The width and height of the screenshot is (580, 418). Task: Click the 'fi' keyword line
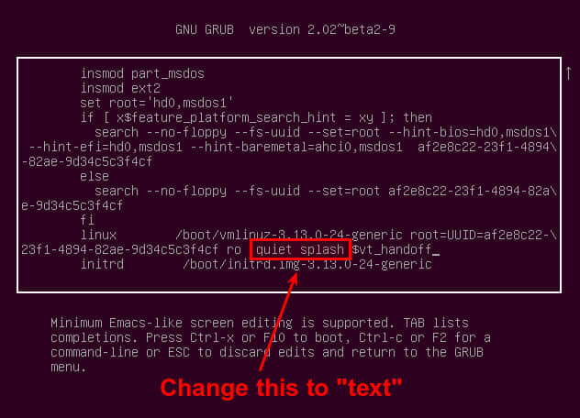[x=87, y=220]
